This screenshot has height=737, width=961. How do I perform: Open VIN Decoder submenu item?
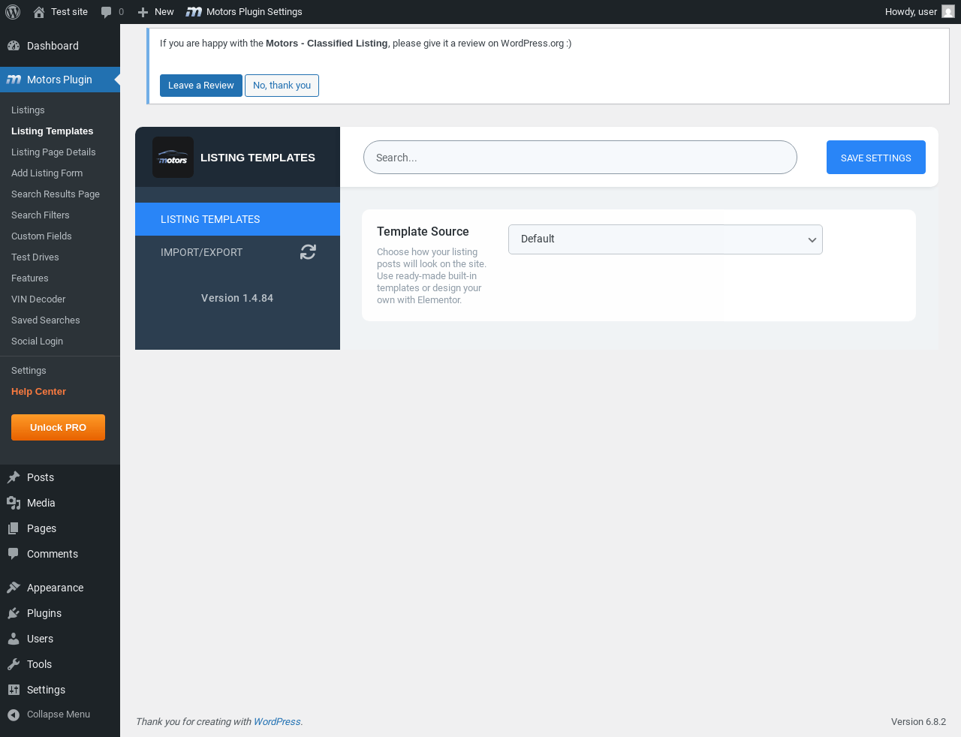point(38,299)
